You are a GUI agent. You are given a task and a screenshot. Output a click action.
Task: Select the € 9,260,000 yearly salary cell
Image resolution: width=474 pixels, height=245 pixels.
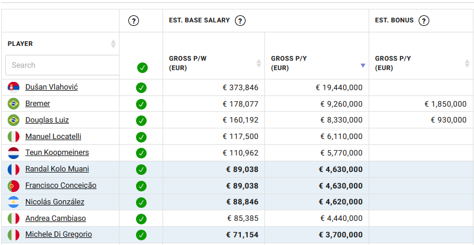317,104
